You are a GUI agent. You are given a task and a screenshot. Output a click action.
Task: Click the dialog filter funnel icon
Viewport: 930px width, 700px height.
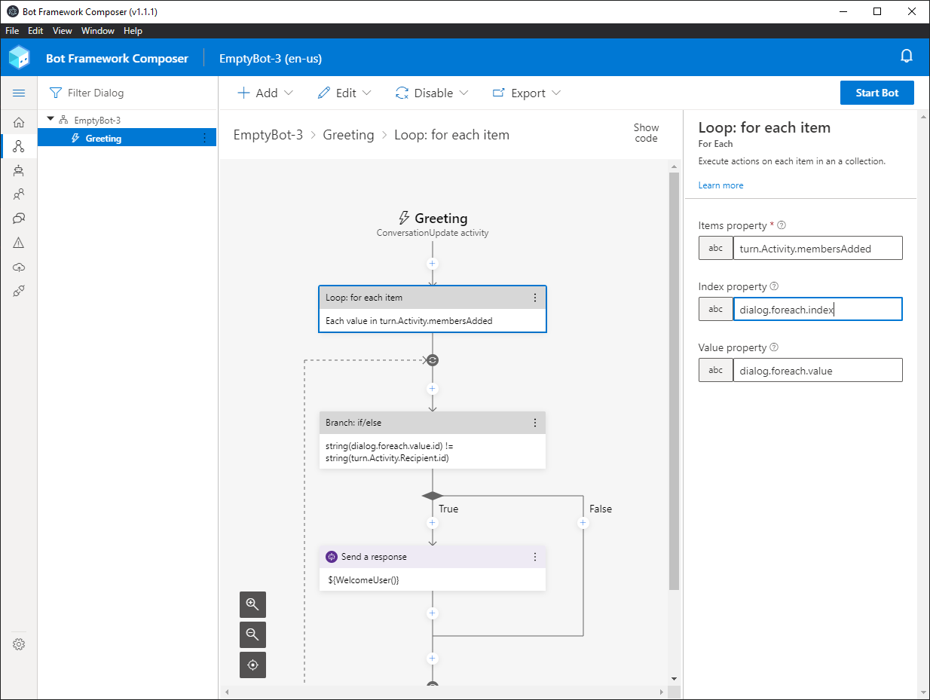point(55,93)
